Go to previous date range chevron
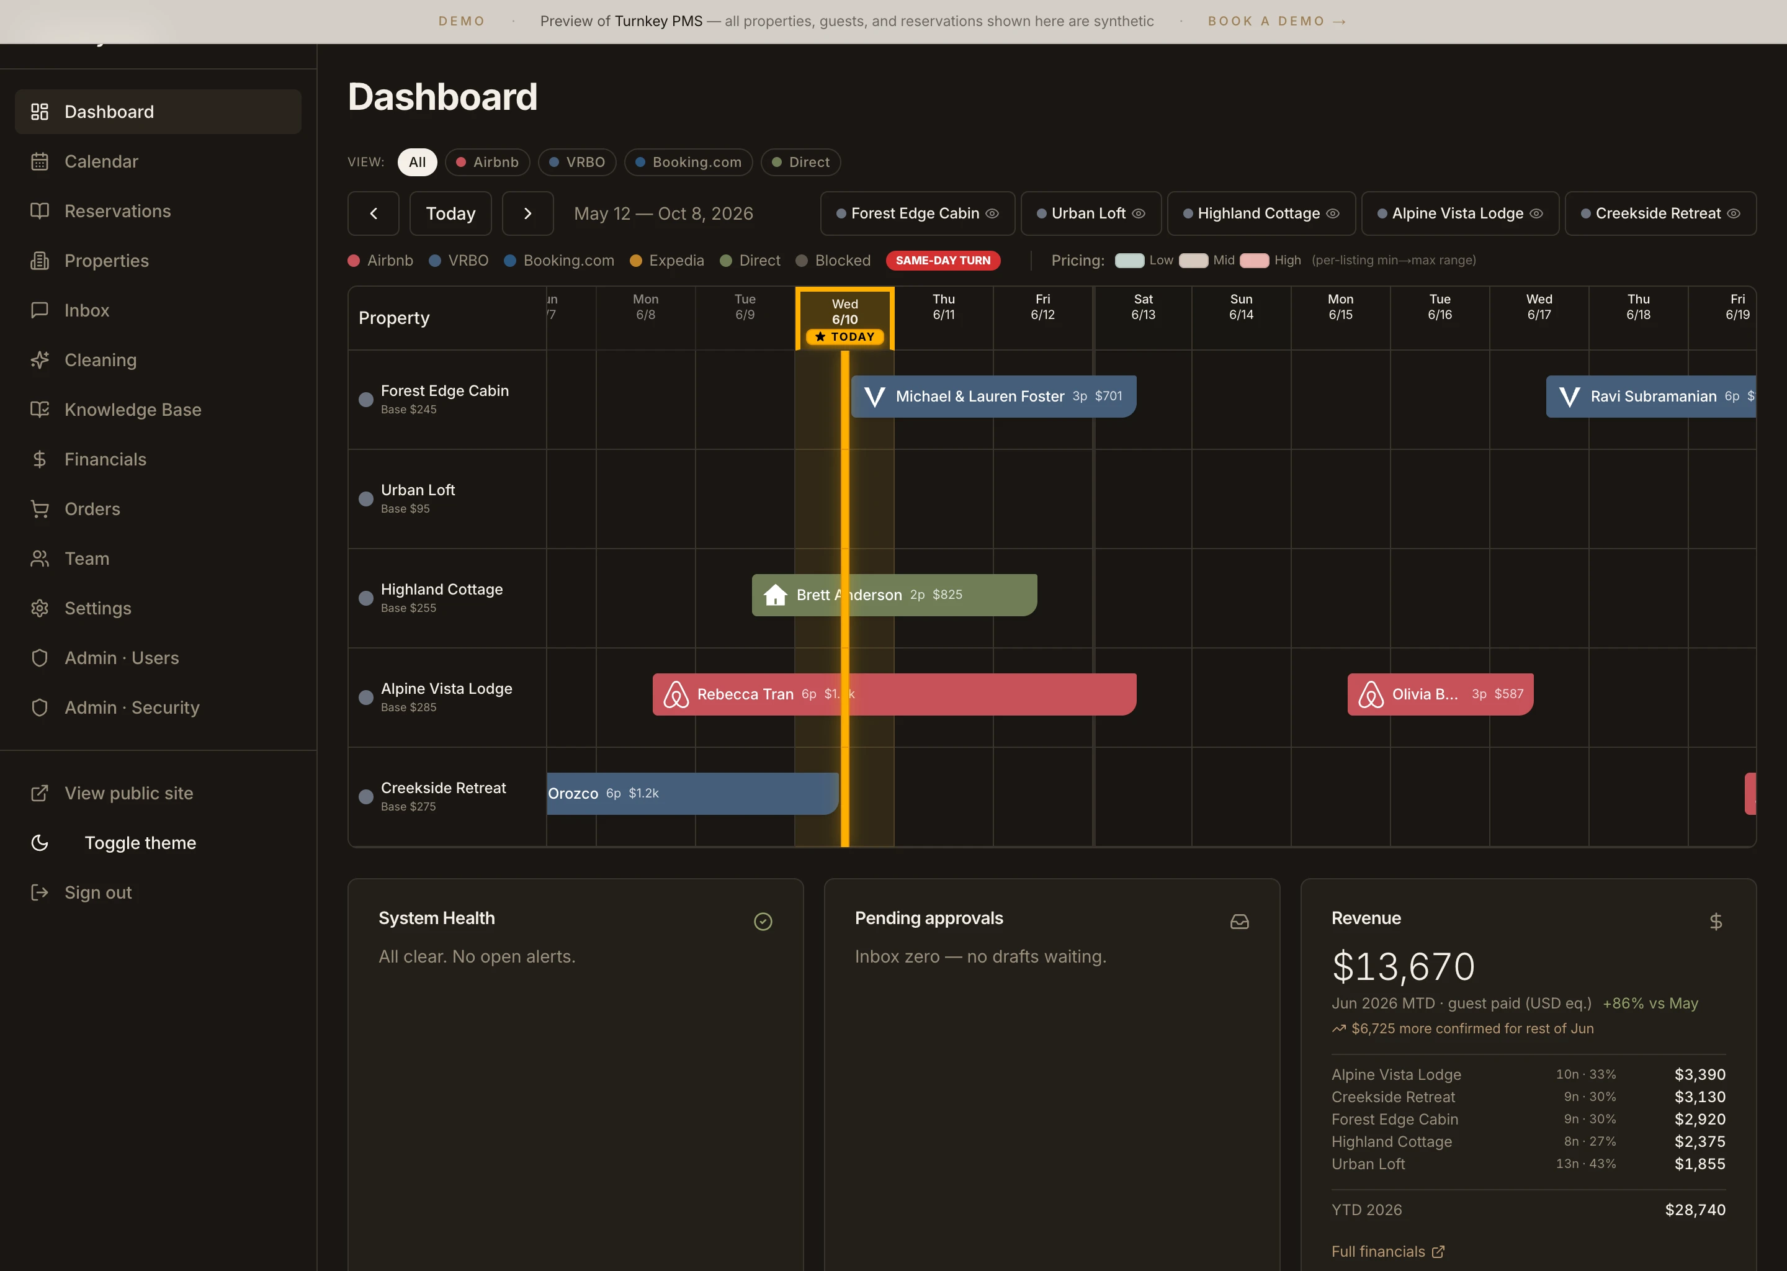The height and width of the screenshot is (1271, 1787). 373,213
